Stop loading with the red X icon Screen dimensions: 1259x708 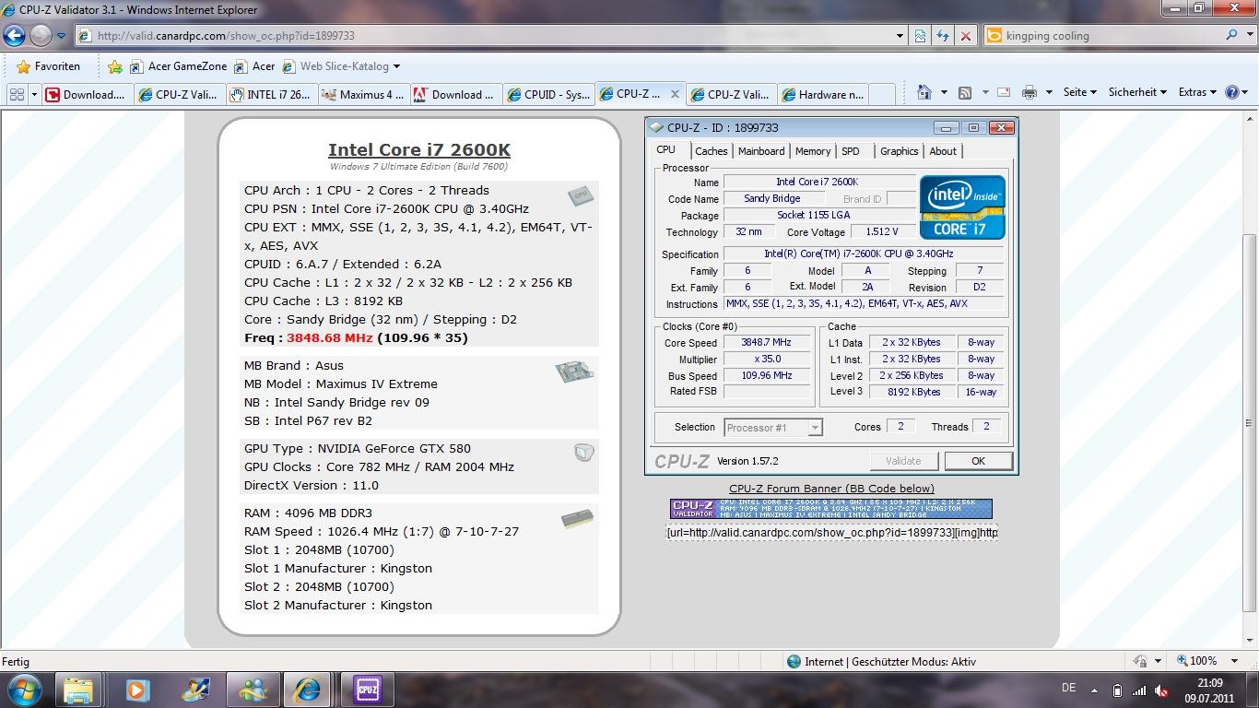[x=965, y=36]
